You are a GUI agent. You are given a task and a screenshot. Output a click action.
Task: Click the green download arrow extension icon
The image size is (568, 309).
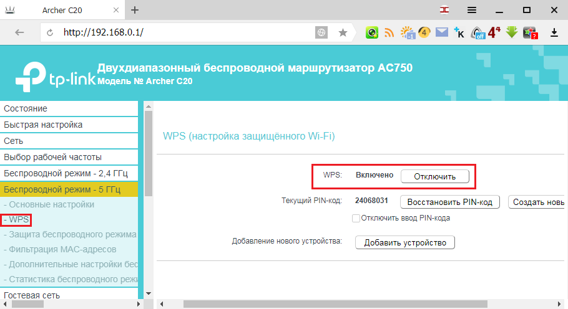pos(511,32)
